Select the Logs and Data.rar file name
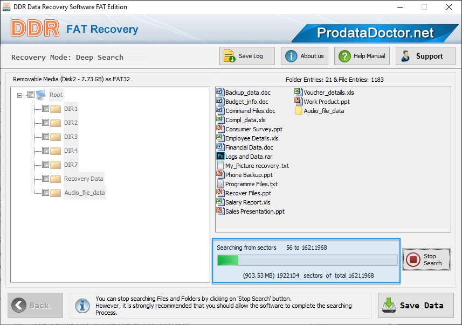 pos(249,157)
